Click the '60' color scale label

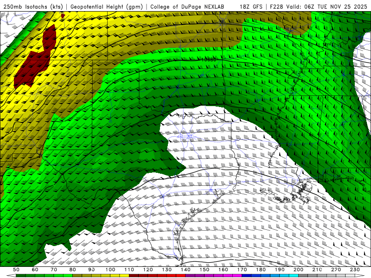pyautogui.click(x=35, y=270)
